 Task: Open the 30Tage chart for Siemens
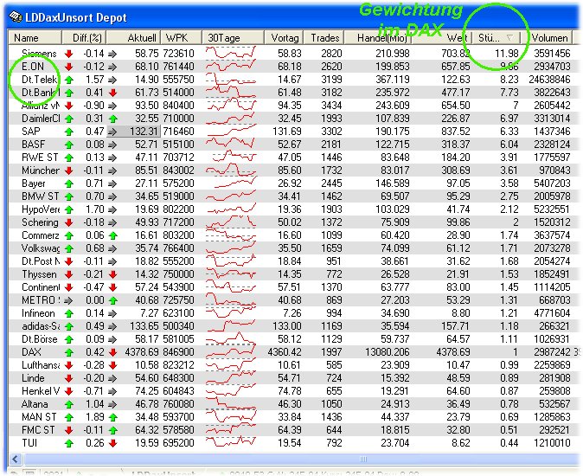click(x=231, y=53)
